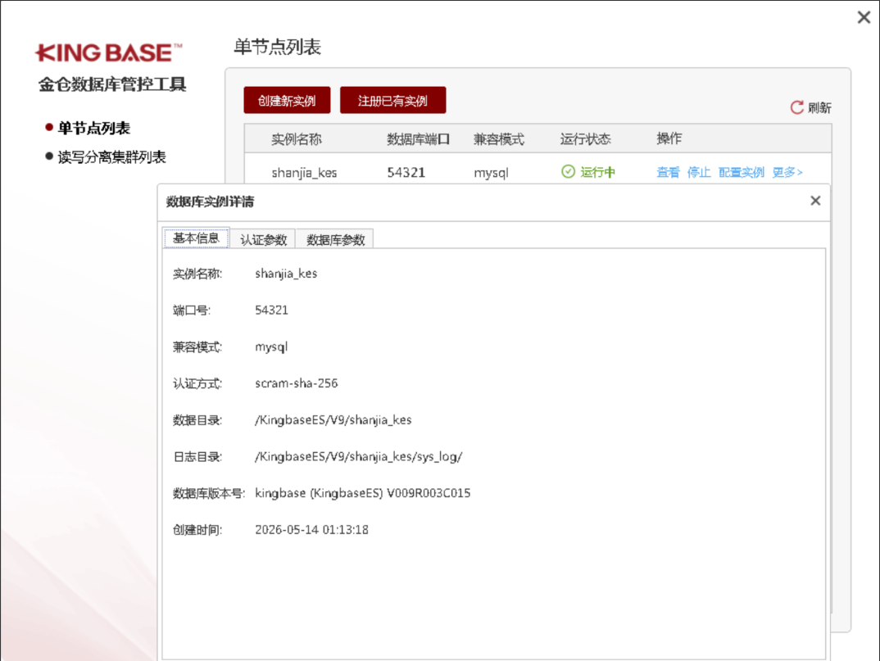
Task: Click 注册已有实例 button
Action: [392, 101]
